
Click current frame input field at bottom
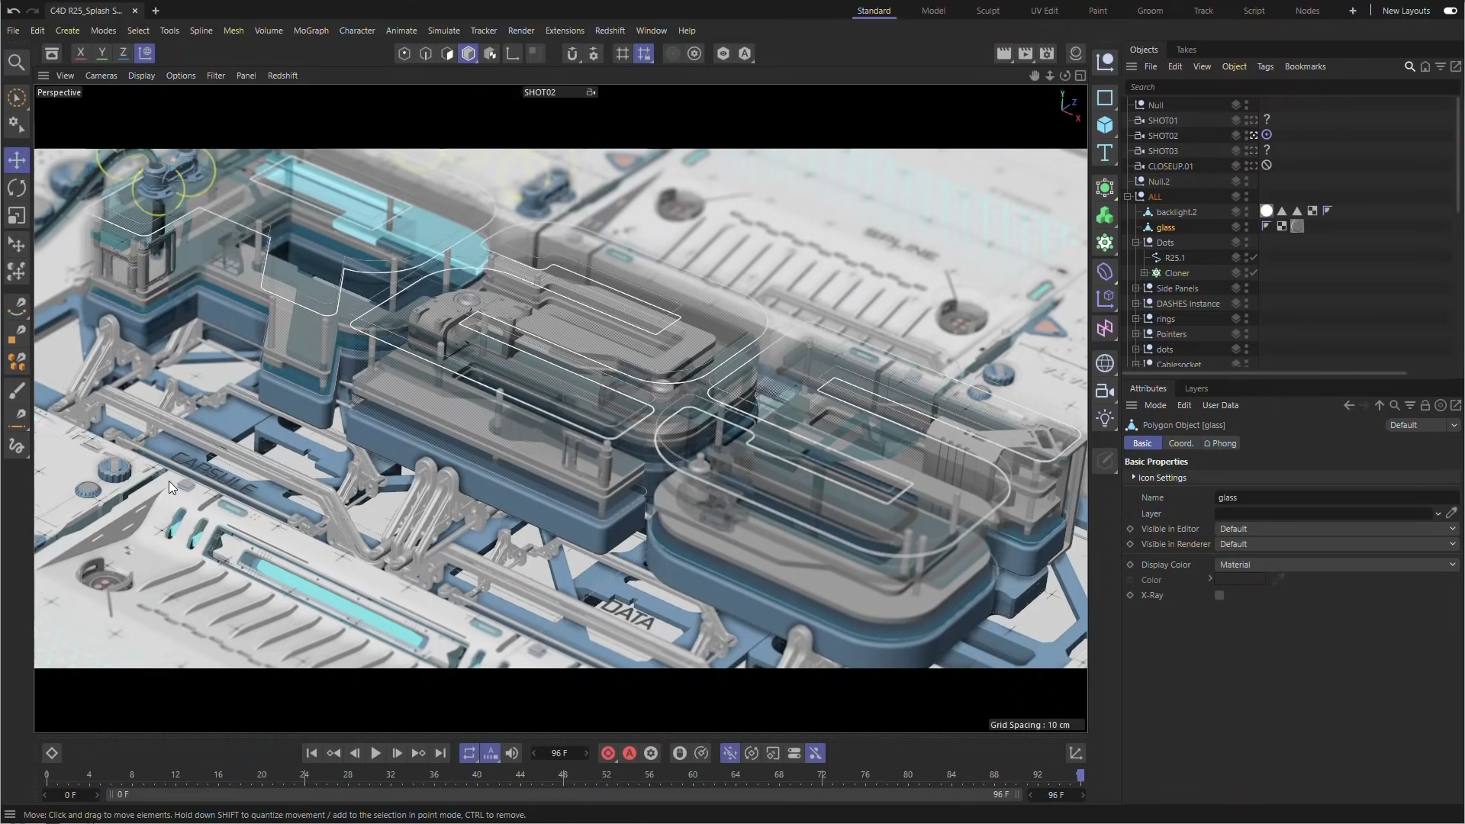pos(72,793)
